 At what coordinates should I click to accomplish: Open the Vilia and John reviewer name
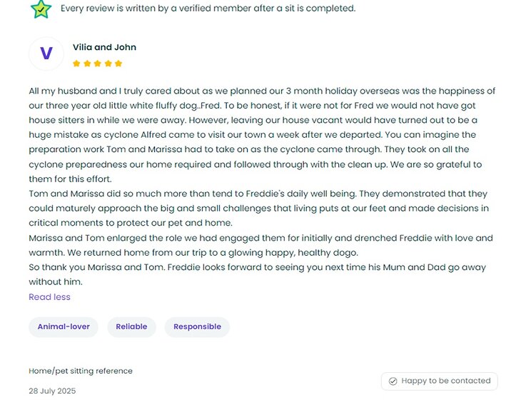pos(104,47)
